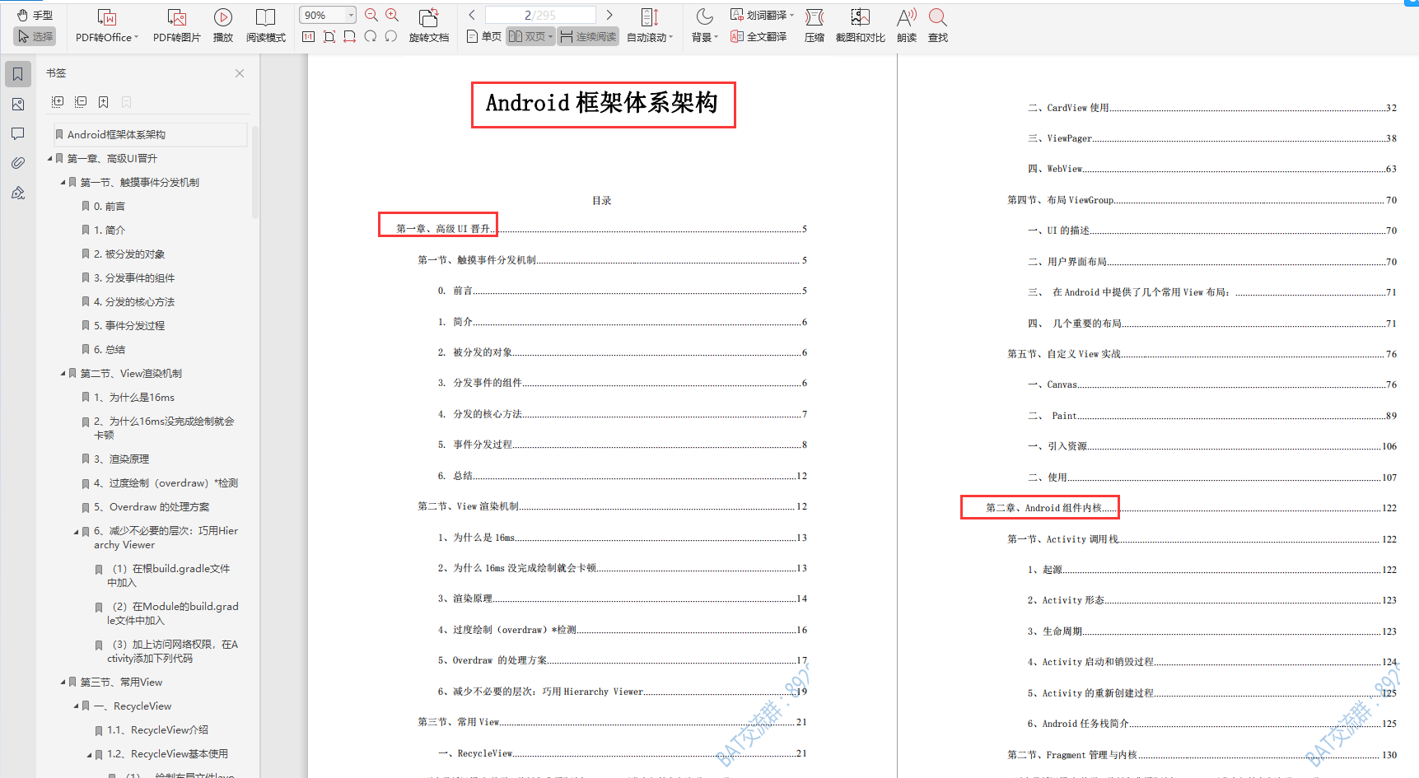Go to previous page arrow
The width and height of the screenshot is (1419, 778).
coord(472,15)
